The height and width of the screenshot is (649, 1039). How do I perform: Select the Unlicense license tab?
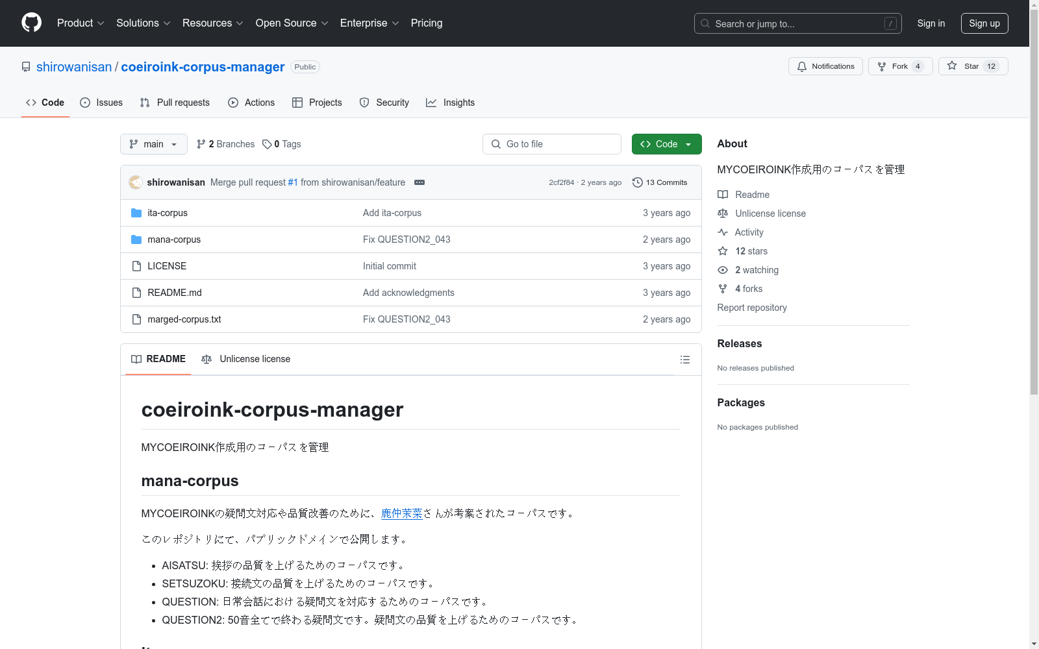(246, 359)
